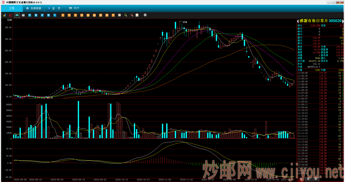The image size is (345, 182).
Task: Click the 13:01:58 trade row
Action: pos(320,162)
